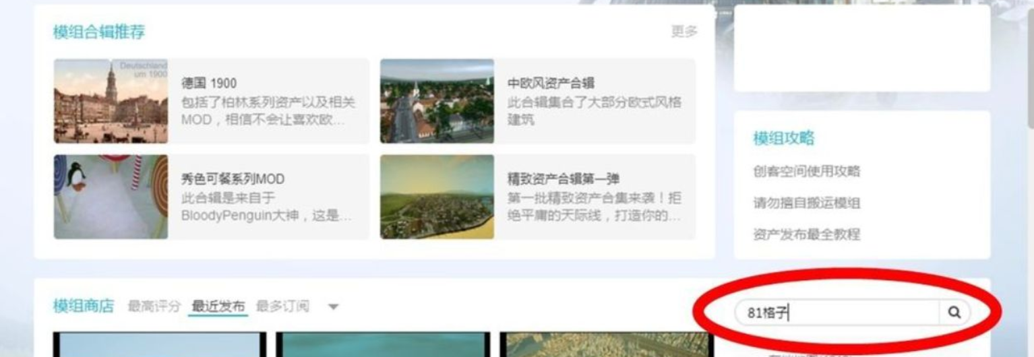Open the 精致资产合辑第一弹 thumbnail
The image size is (1034, 357).
coord(437,197)
